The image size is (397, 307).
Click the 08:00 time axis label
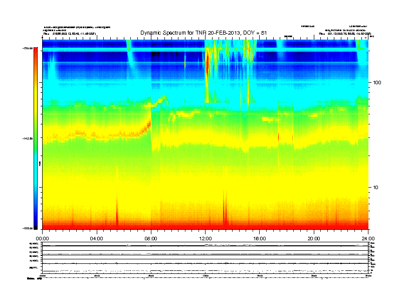[151, 239]
